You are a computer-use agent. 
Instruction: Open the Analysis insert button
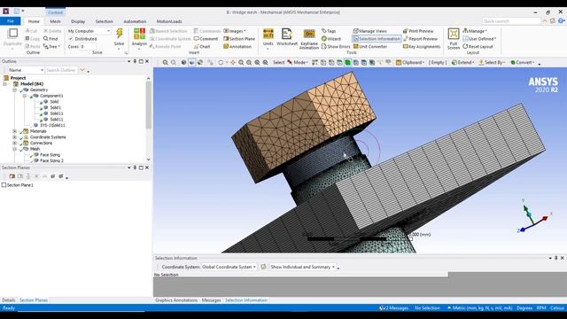139,37
